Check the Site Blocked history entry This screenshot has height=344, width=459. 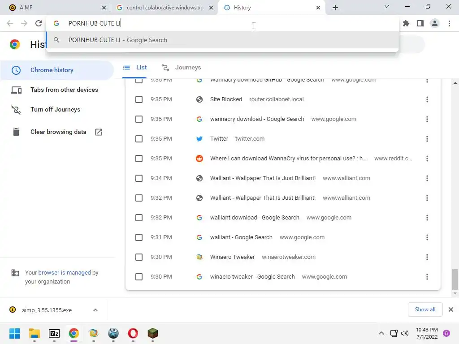pos(139,99)
